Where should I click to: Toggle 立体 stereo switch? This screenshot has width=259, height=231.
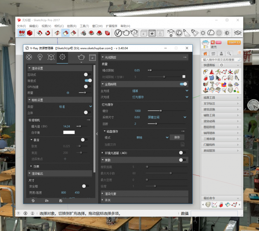click(87, 112)
